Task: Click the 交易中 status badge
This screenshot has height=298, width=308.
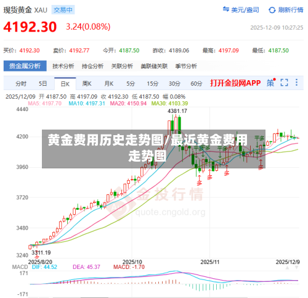Action: pyautogui.click(x=63, y=10)
